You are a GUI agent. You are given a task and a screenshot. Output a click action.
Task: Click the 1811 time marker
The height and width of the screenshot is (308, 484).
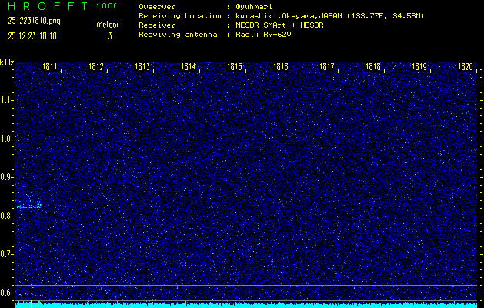point(50,67)
